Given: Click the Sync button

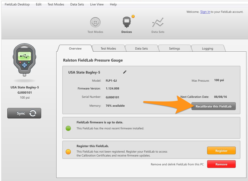Looking at the screenshot, I should (x=24, y=113).
